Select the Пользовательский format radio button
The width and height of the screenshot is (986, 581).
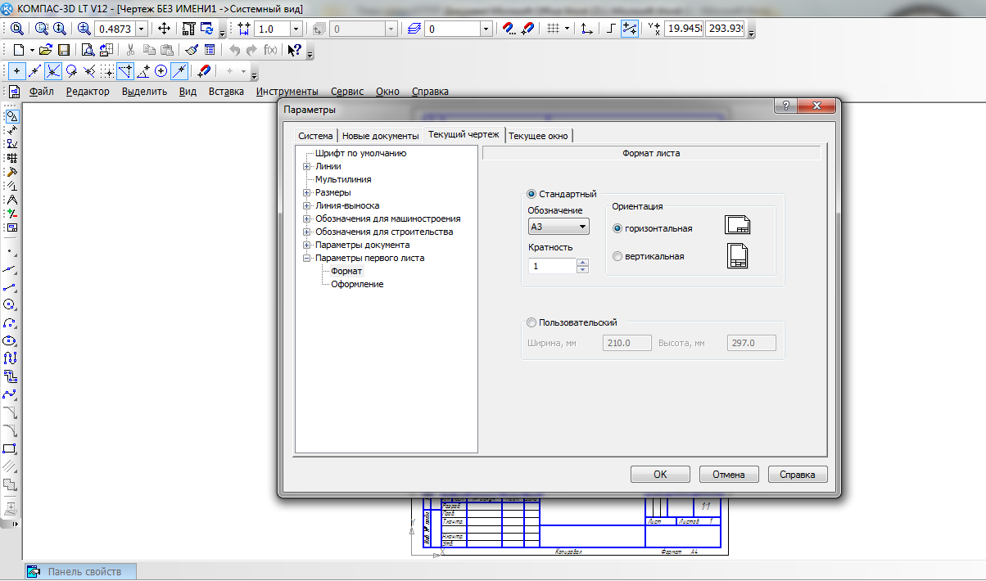tap(532, 322)
